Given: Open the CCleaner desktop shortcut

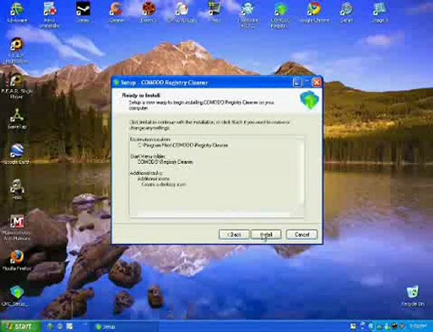Looking at the screenshot, I should [x=116, y=12].
